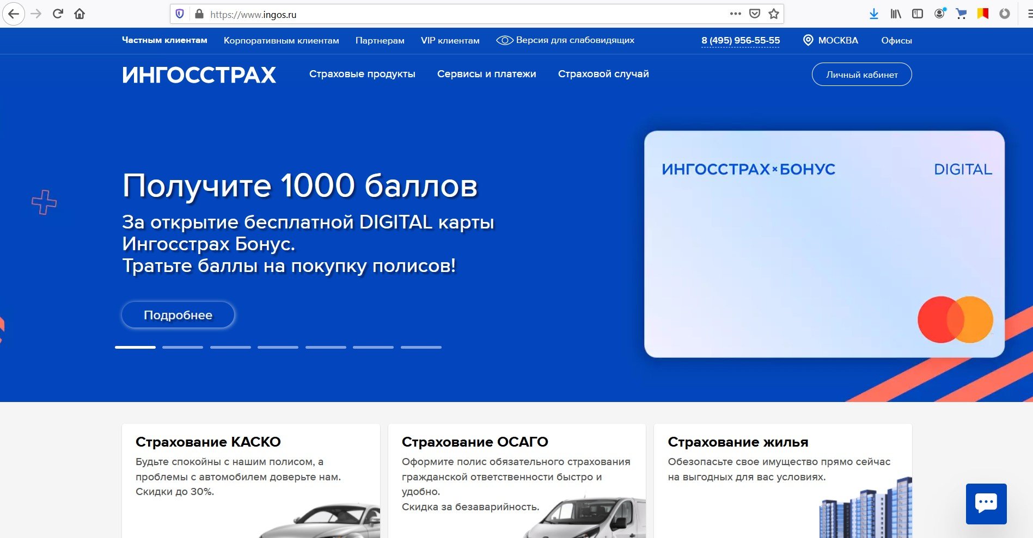
Task: Click the Получите 1000 баллов headline
Action: coord(300,185)
